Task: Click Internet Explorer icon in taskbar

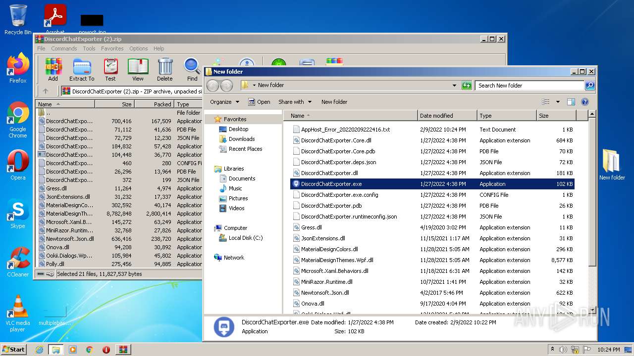Action: (39, 350)
